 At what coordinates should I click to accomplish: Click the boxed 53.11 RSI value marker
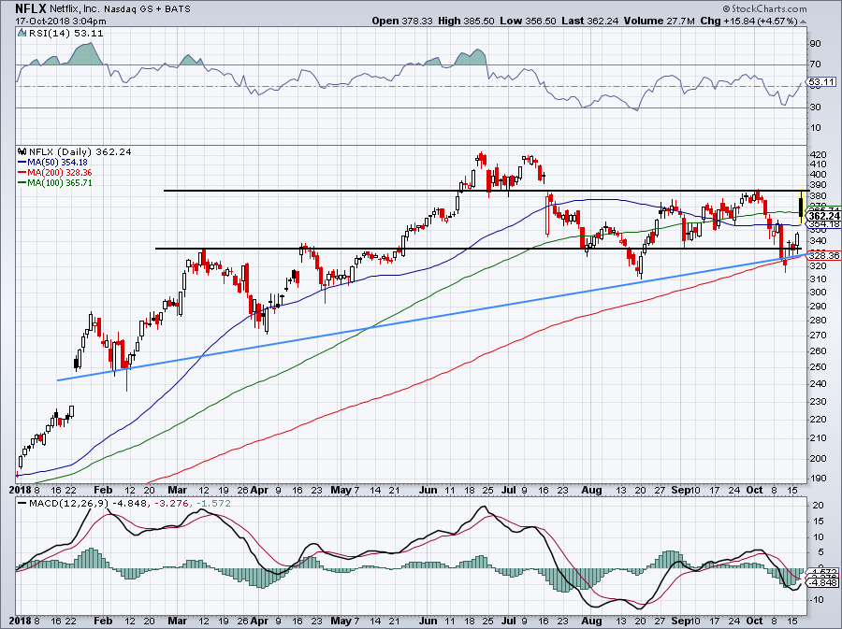pos(822,82)
